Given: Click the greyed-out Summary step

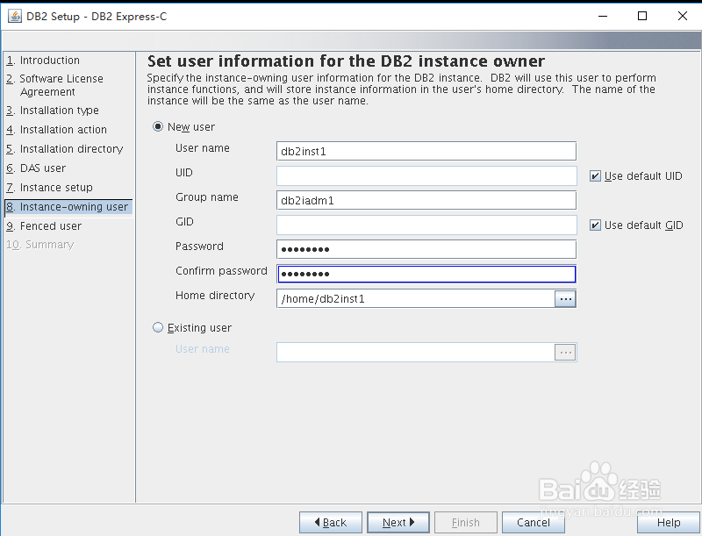Looking at the screenshot, I should click(x=39, y=245).
